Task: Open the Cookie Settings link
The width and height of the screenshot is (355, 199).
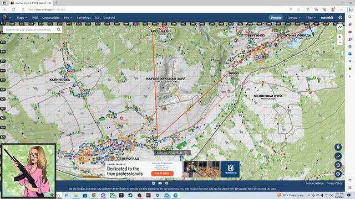Action: tap(315, 183)
